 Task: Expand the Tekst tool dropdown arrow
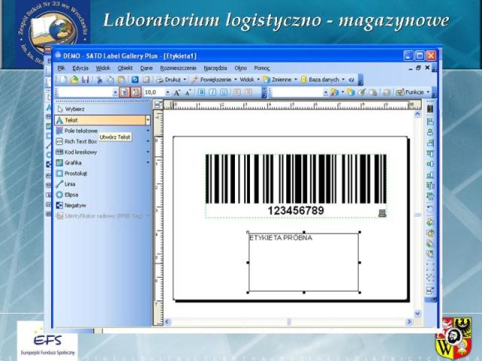[x=148, y=120]
